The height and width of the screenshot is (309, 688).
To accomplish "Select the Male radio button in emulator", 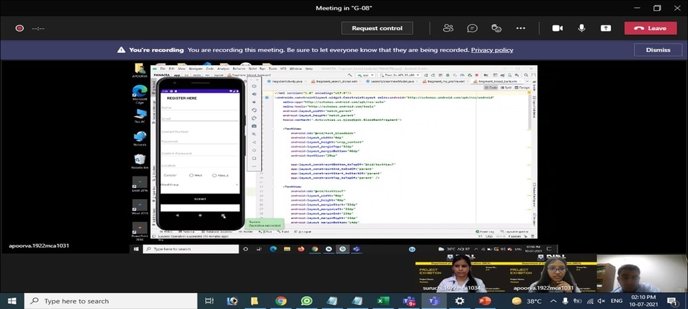I will point(191,175).
